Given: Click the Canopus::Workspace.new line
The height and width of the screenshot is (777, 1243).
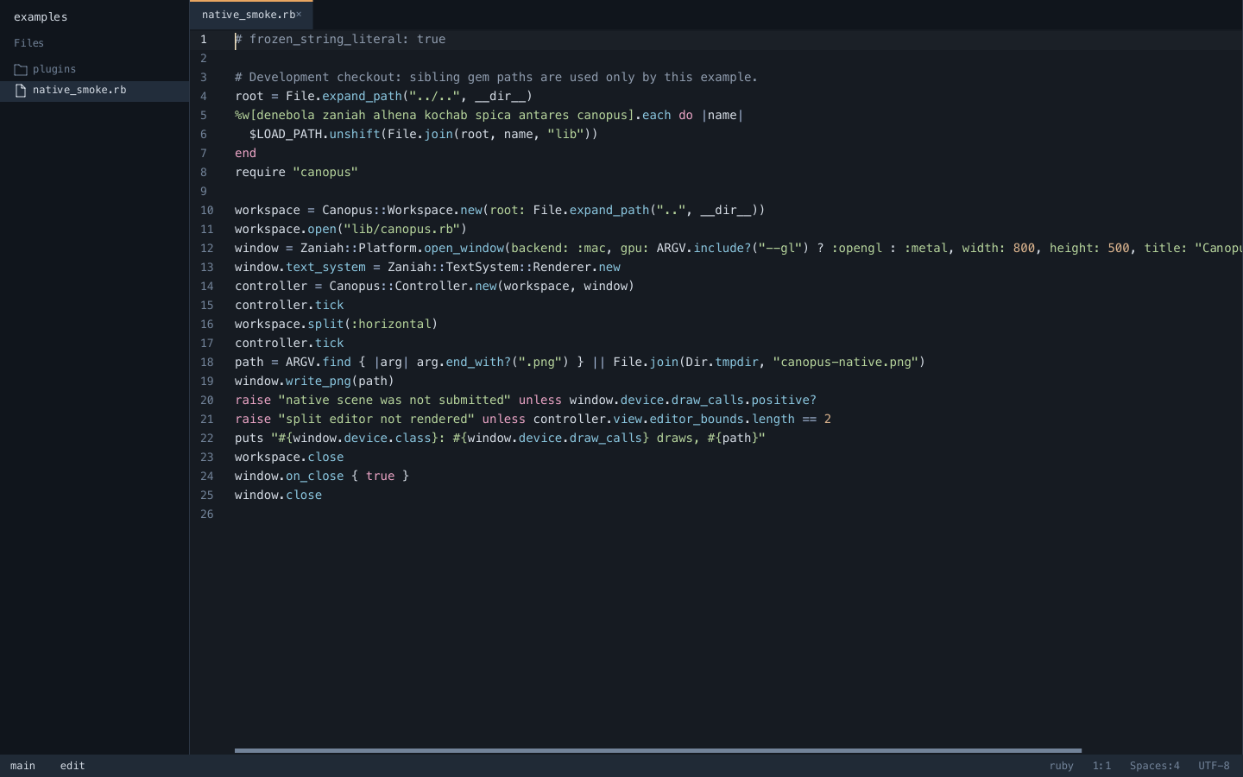Looking at the screenshot, I should (x=500, y=211).
